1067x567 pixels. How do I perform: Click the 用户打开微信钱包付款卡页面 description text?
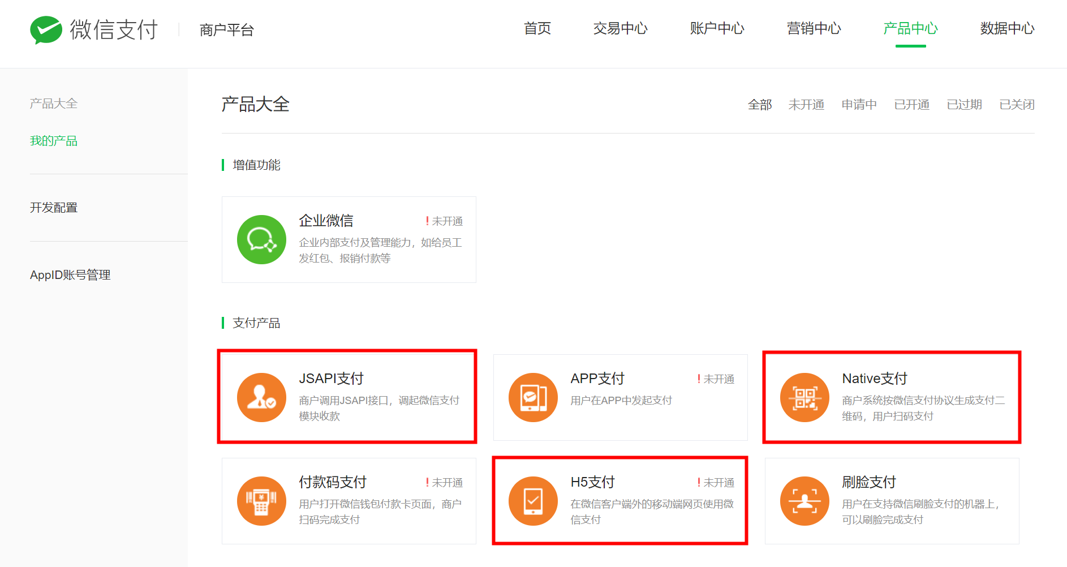coord(380,512)
